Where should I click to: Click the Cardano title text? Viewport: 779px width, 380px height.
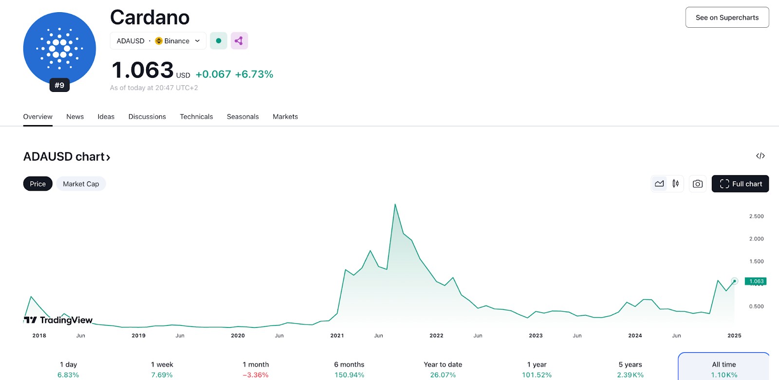point(150,18)
